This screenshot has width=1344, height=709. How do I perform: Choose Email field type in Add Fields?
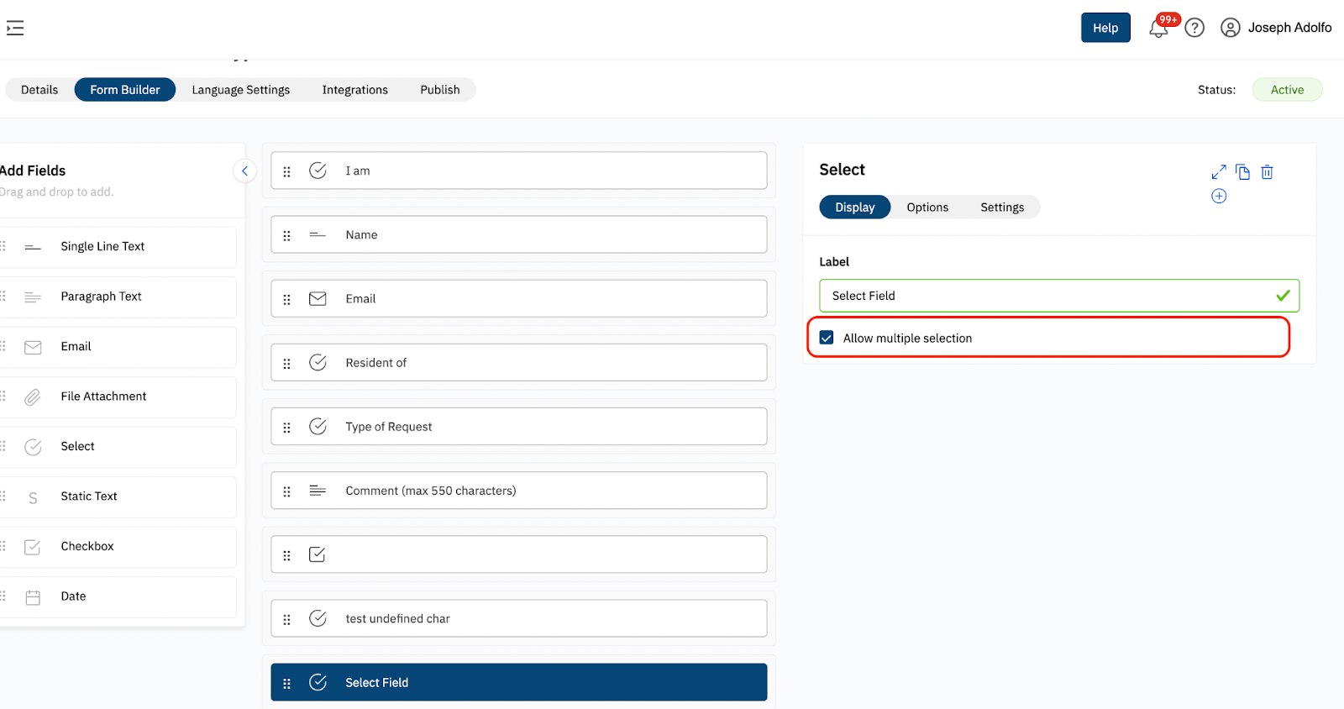pyautogui.click(x=118, y=347)
